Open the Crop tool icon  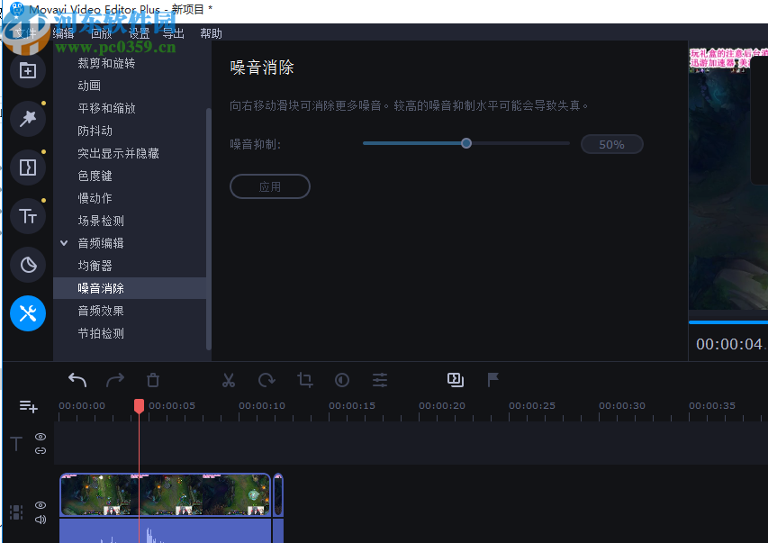click(304, 380)
